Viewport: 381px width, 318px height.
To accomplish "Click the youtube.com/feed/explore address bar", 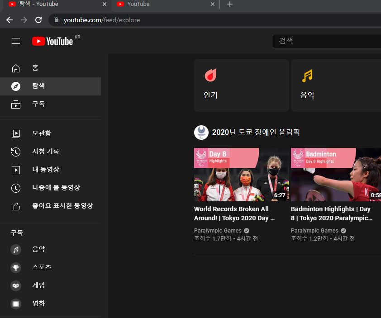I will tap(214, 20).
